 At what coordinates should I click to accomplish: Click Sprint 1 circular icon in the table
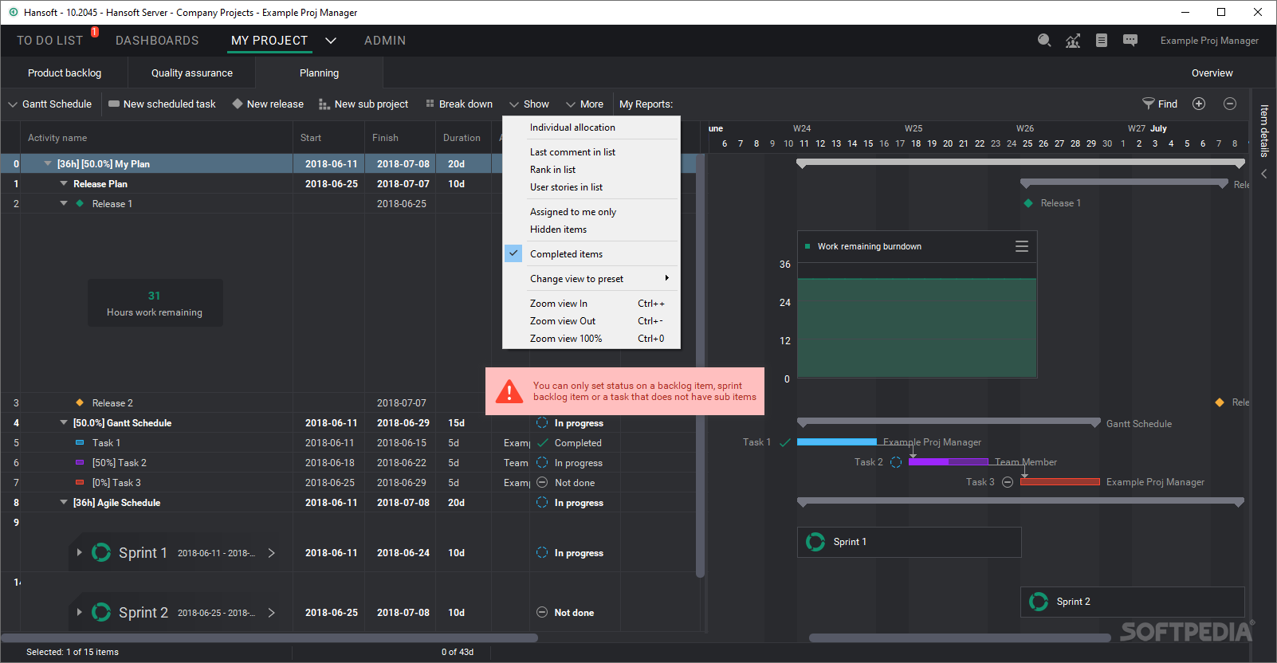pos(101,552)
